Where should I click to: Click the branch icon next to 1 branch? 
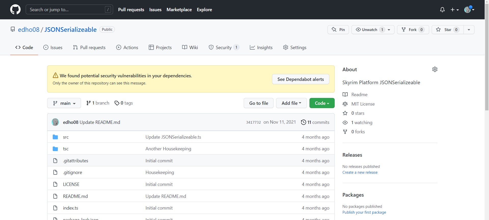(x=88, y=103)
